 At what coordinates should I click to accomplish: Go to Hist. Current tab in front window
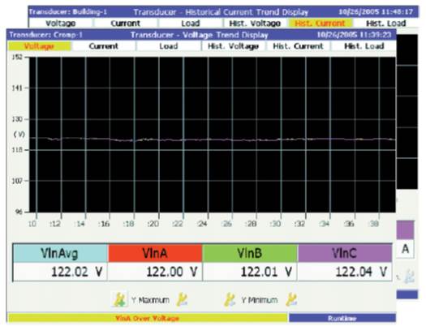coord(298,46)
